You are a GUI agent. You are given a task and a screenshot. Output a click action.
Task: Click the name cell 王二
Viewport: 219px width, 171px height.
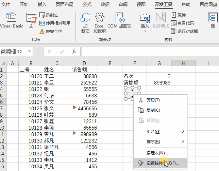57,76
